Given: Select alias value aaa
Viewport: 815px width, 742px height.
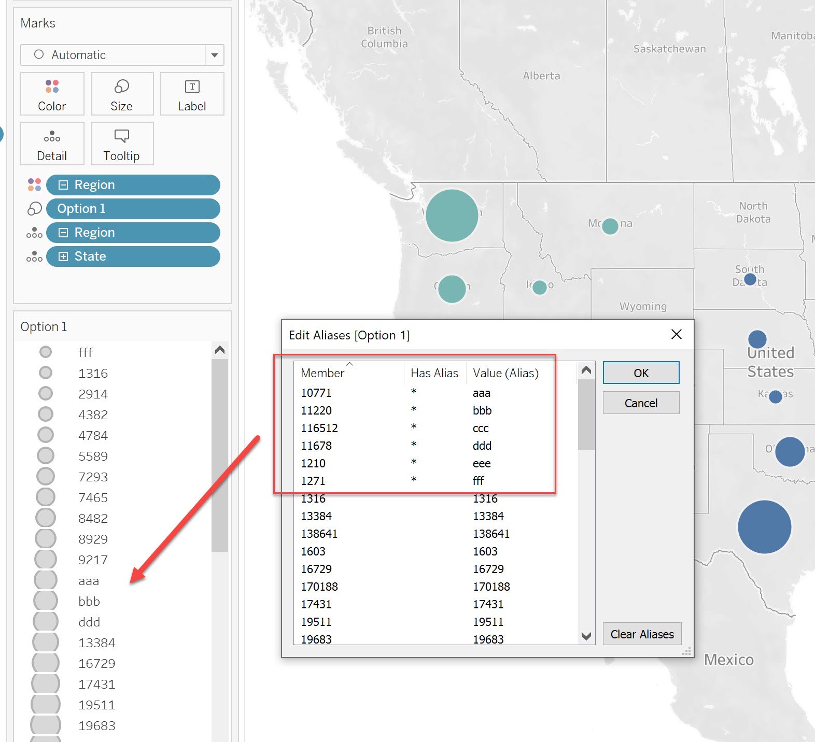Looking at the screenshot, I should point(482,393).
